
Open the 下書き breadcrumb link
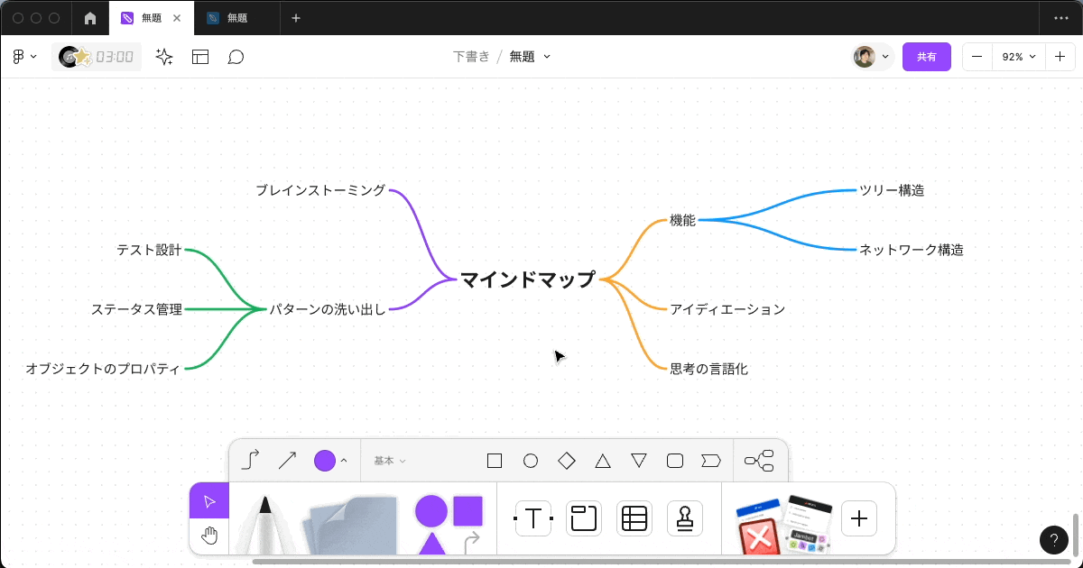tap(471, 56)
